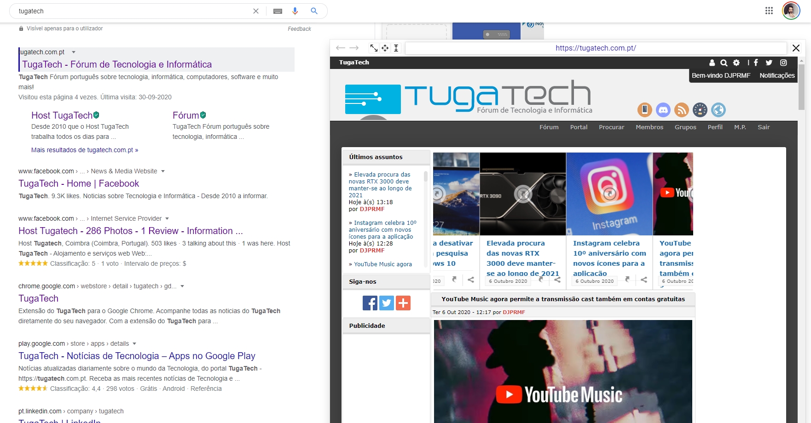Open TugaTech Facebook icon in top bar
Screen dimensions: 811x423
(756, 63)
